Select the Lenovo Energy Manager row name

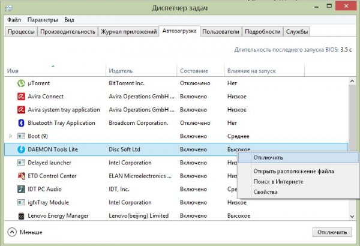58,216
